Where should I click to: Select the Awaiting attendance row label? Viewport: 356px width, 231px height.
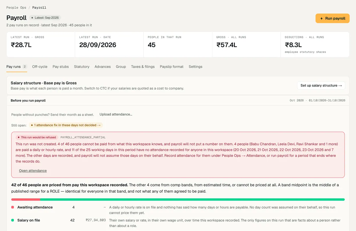(x=35, y=207)
